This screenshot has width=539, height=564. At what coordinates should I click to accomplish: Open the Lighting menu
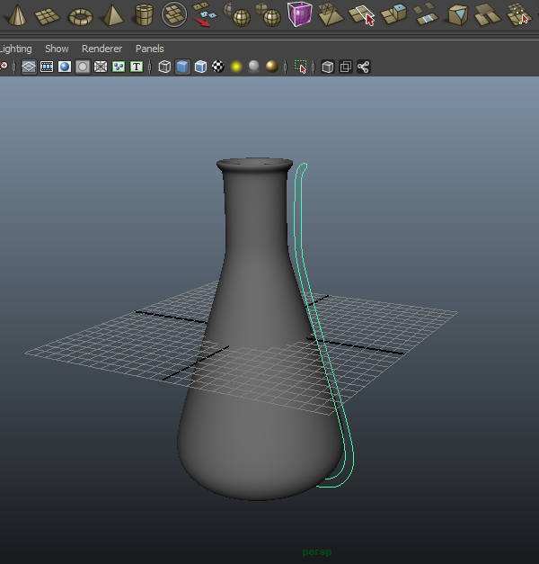coord(15,49)
